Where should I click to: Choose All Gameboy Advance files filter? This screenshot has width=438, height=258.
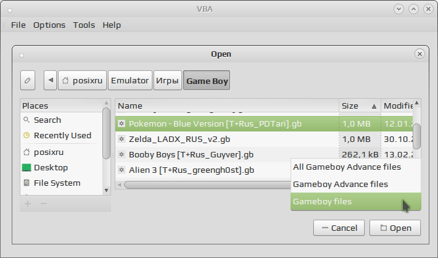(x=355, y=167)
